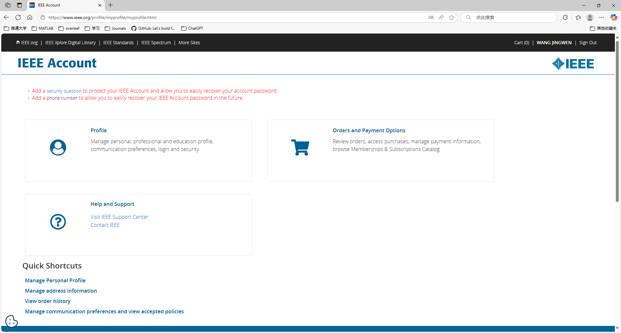Open the Copilot icon
621x333 pixels.
coord(614,17)
